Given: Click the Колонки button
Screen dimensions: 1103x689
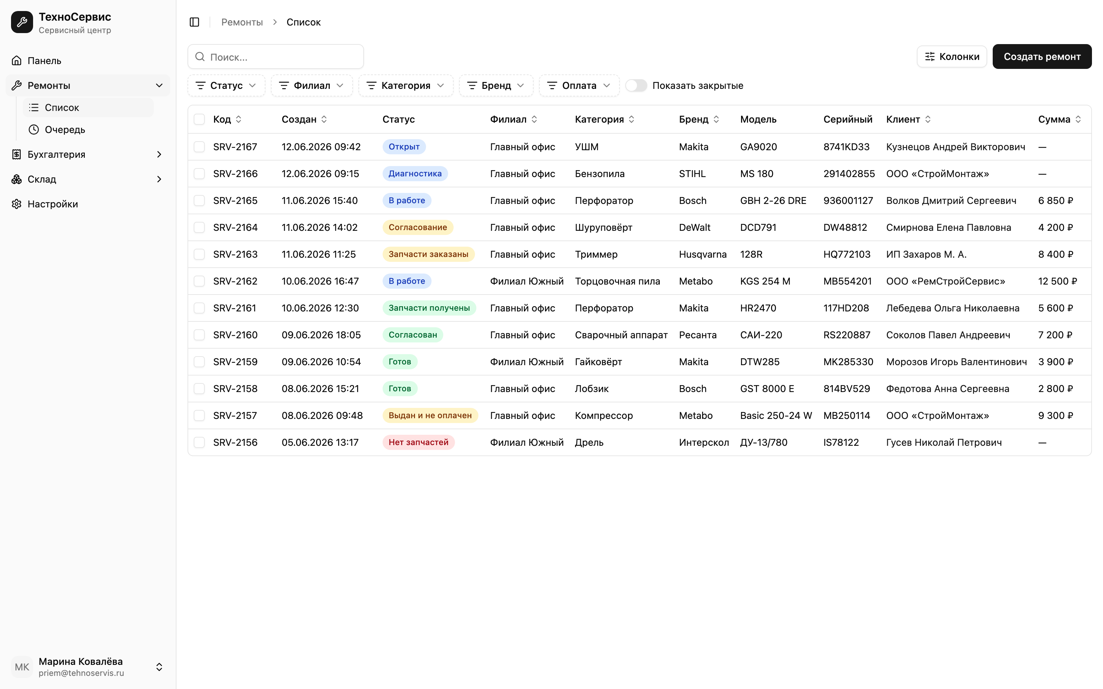Looking at the screenshot, I should 952,56.
